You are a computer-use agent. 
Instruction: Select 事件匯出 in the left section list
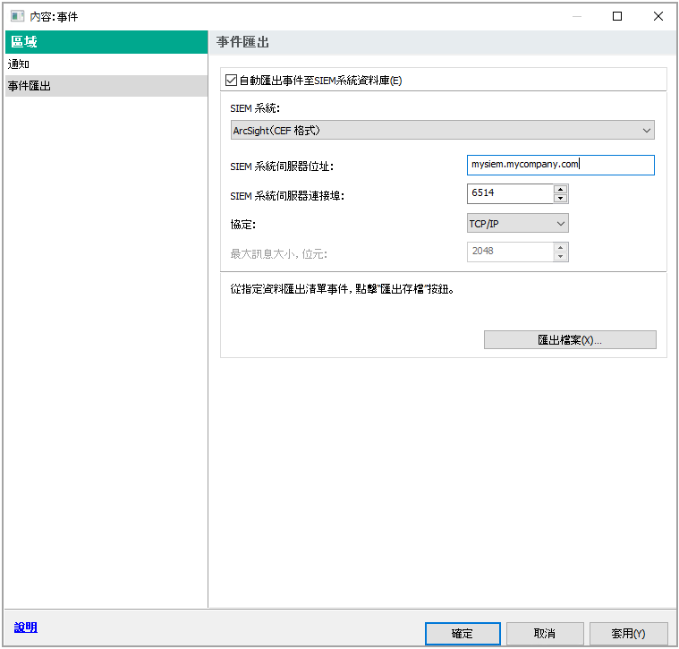[106, 86]
